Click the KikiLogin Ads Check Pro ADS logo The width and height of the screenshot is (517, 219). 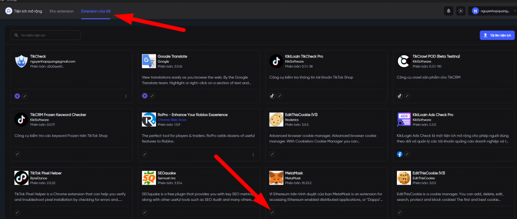pyautogui.click(x=404, y=120)
